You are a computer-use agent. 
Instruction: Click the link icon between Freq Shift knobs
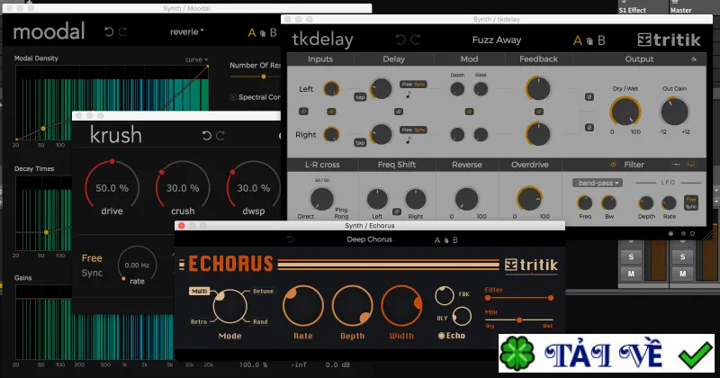397,211
